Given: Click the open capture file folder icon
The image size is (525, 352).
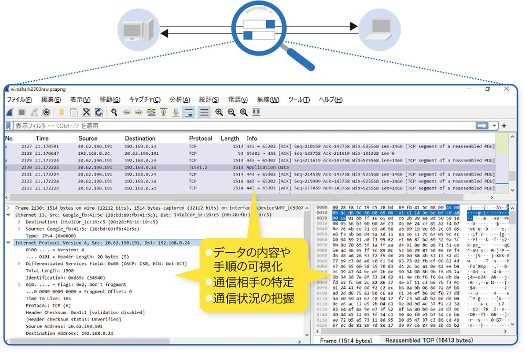Looking at the screenshot, I should pos(61,112).
